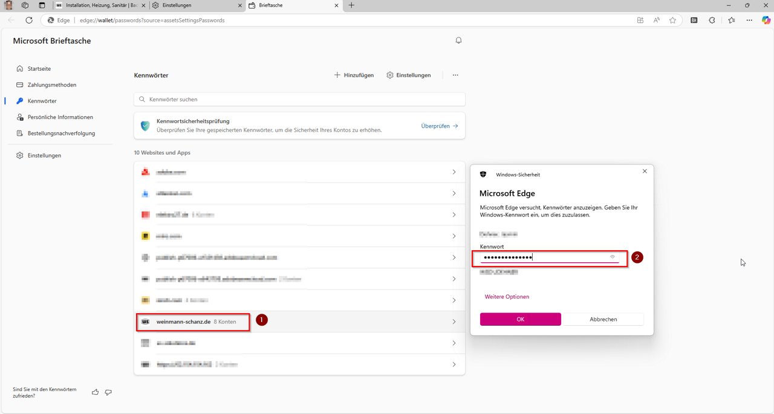Open the browser Extensions puzzle icon
Image resolution: width=774 pixels, height=414 pixels.
click(712, 20)
